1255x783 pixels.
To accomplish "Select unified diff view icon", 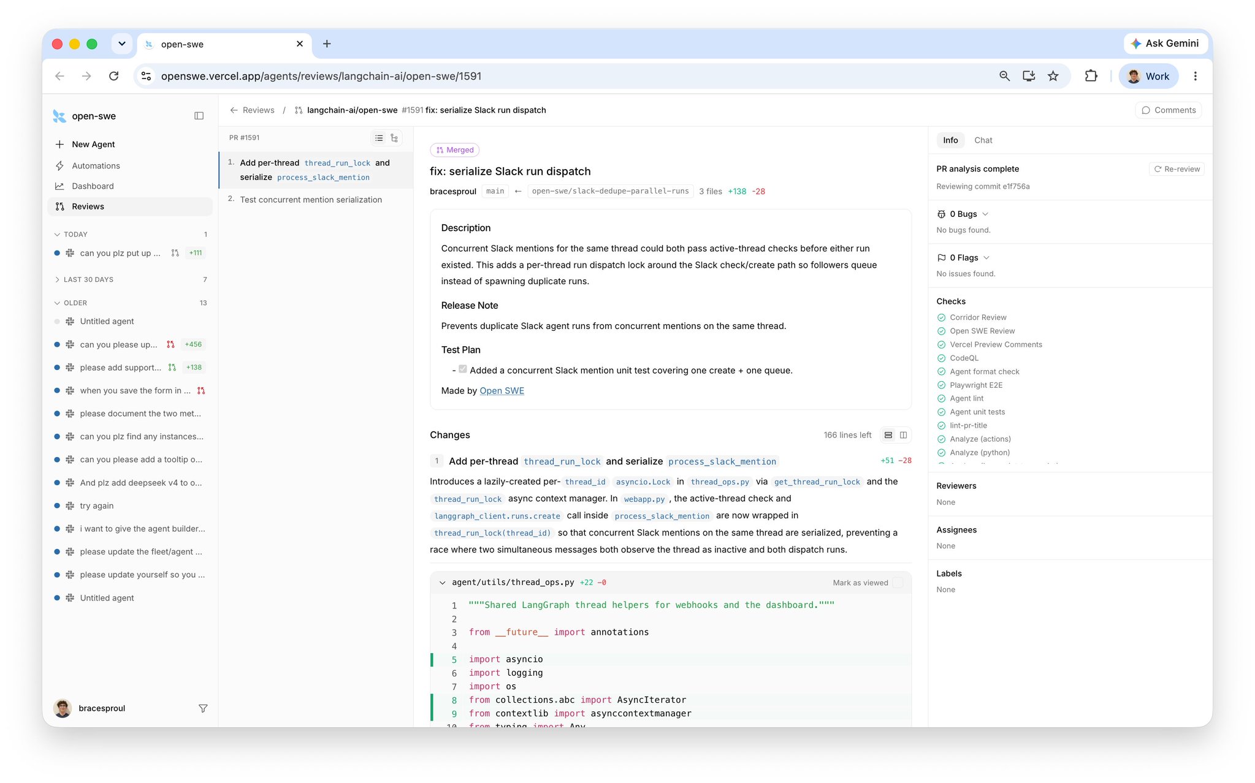I will 888,435.
